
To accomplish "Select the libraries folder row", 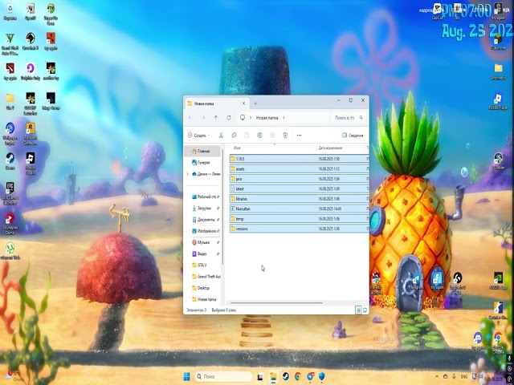I will pos(299,199).
